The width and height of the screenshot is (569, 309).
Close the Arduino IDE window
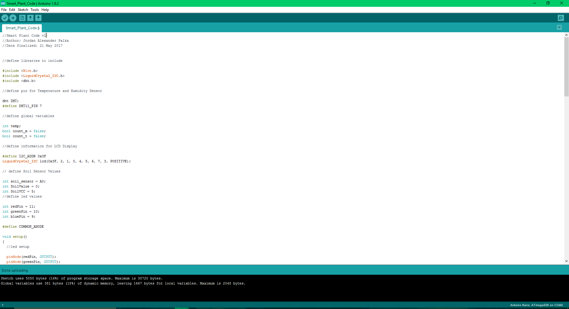pos(562,3)
